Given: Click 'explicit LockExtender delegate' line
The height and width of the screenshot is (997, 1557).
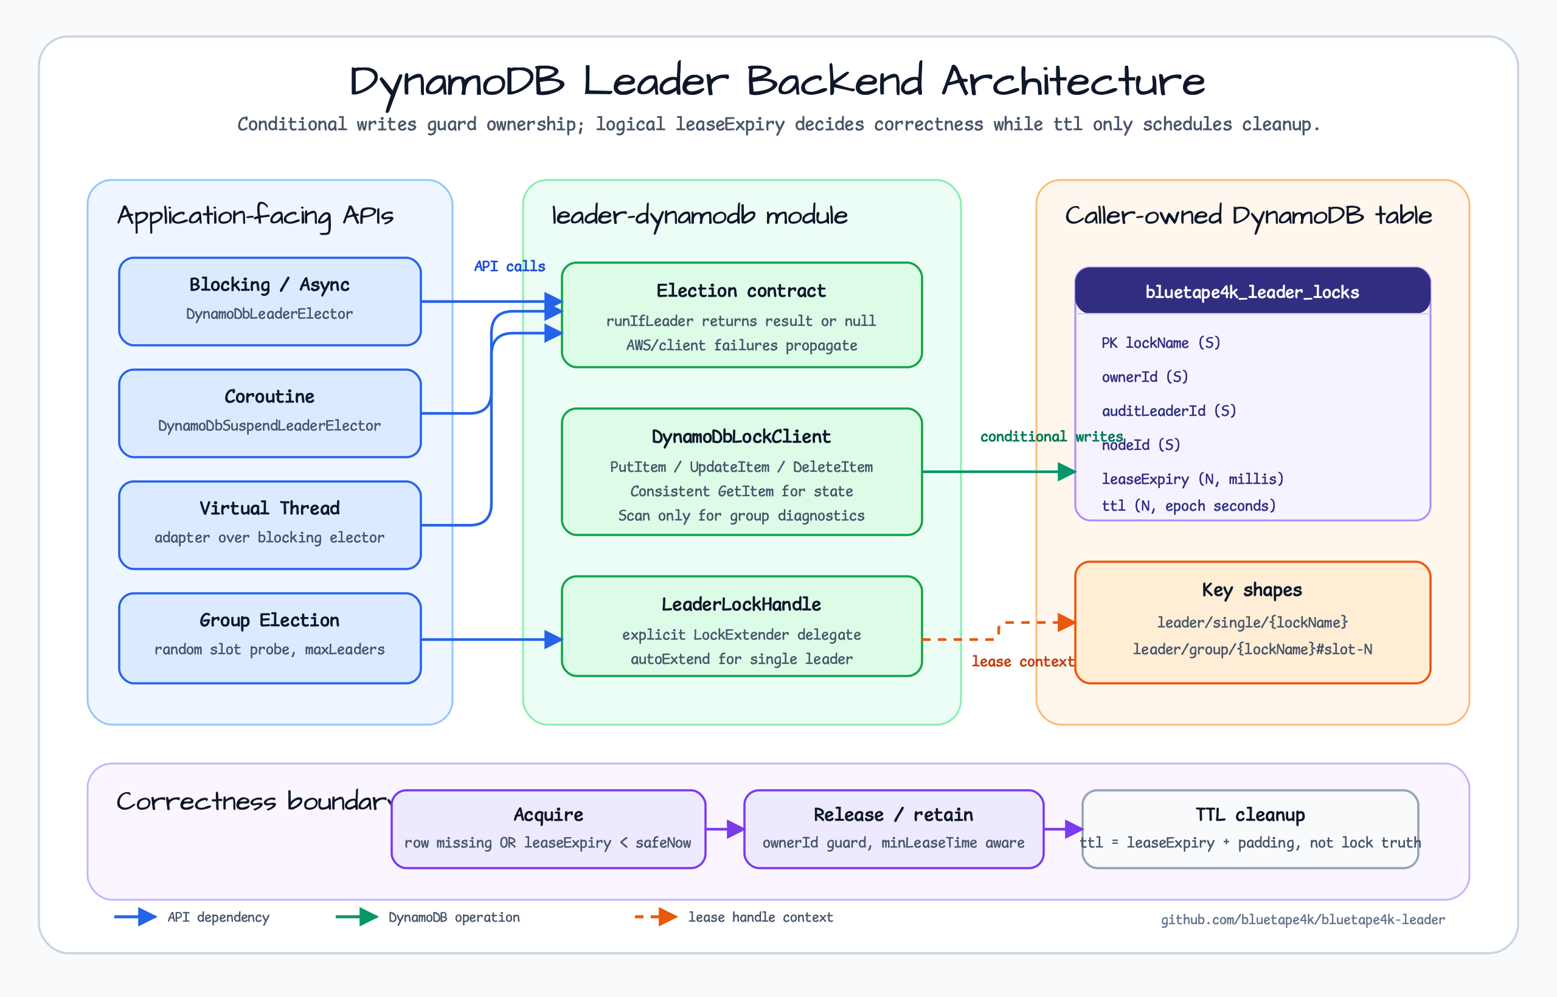Looking at the screenshot, I should 741,635.
